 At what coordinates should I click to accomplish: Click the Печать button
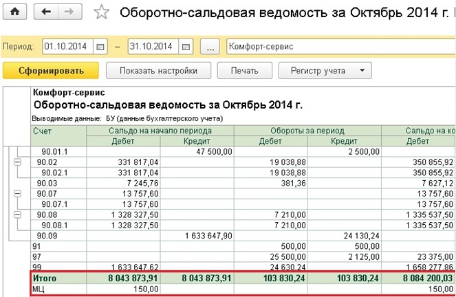click(244, 70)
